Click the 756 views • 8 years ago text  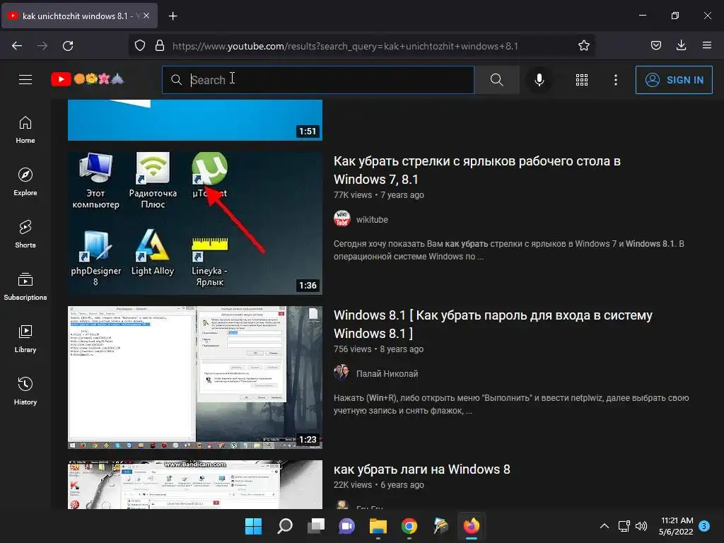379,349
